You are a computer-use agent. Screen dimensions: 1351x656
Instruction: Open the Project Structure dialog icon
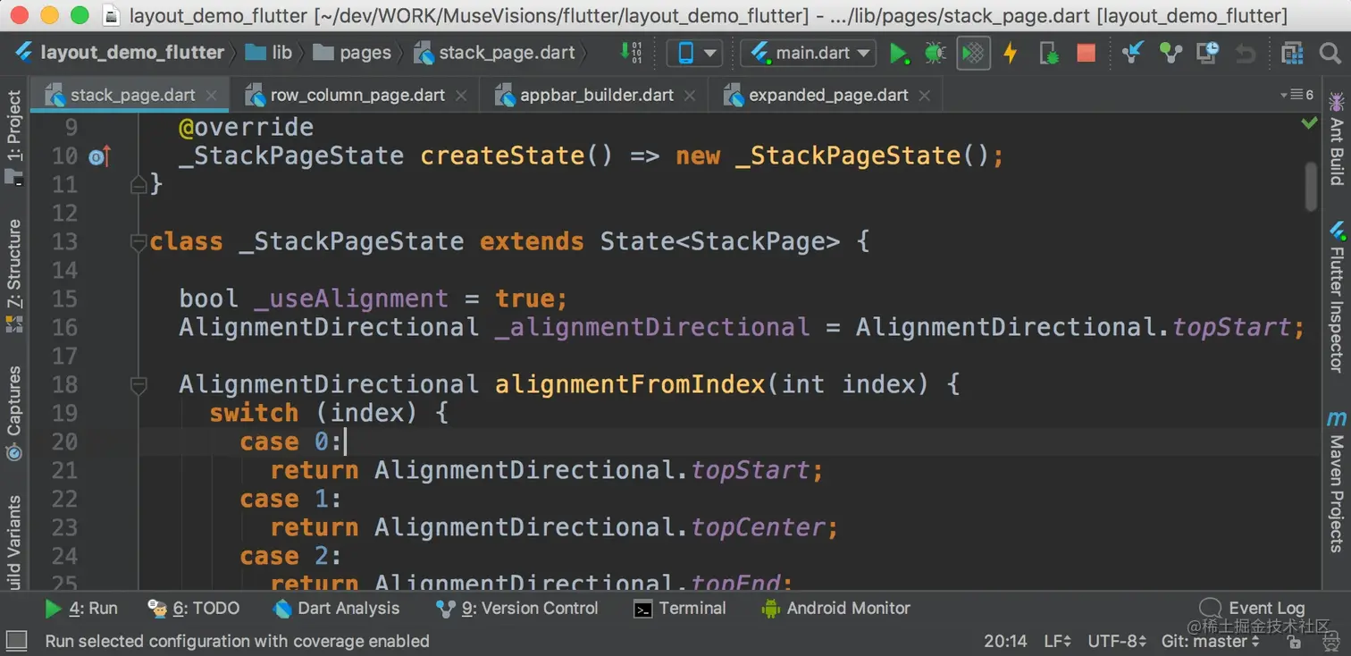(x=1292, y=54)
